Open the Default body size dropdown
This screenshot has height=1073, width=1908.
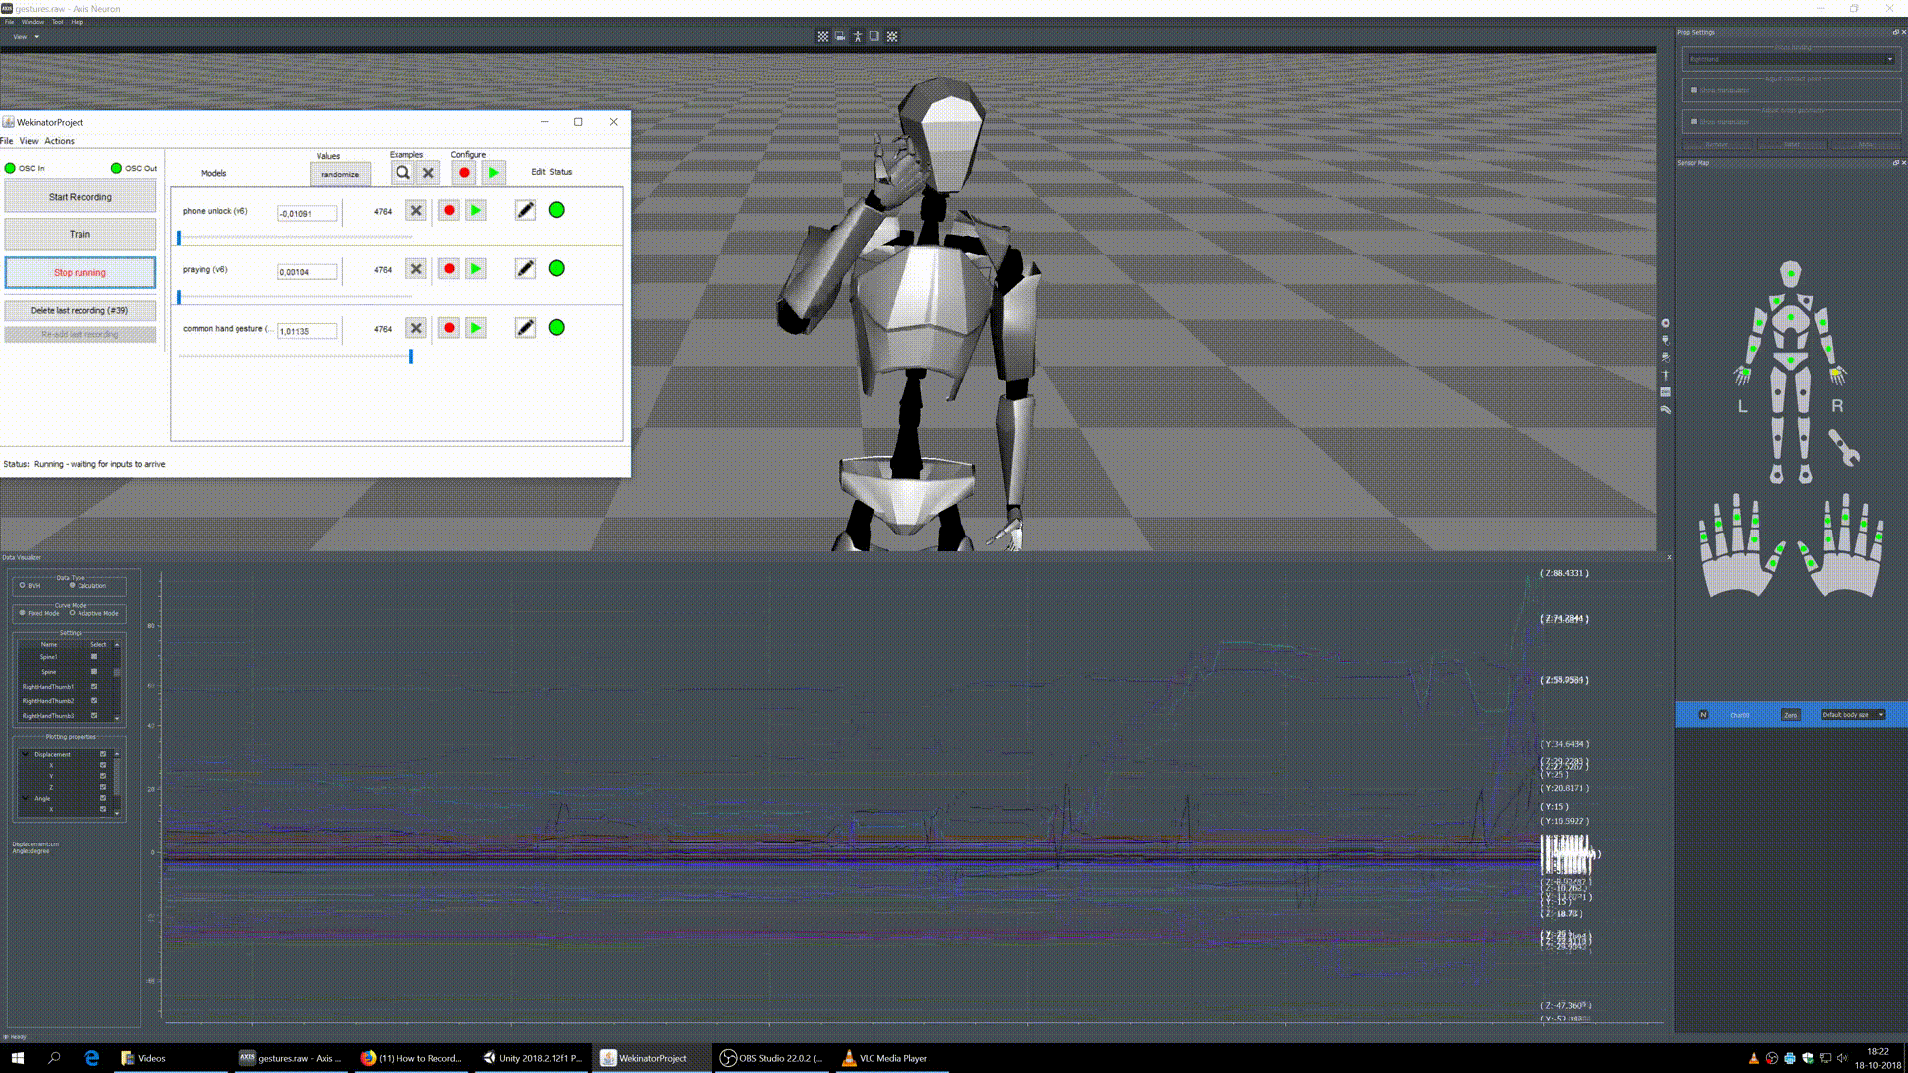pos(1852,715)
